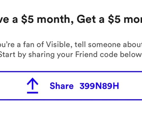Click the first $5 in the heading
This screenshot has width=142, height=114.
(27, 19)
